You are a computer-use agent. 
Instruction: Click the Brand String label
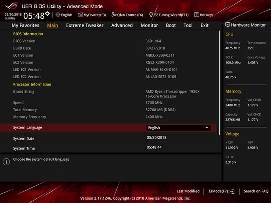[24, 92]
